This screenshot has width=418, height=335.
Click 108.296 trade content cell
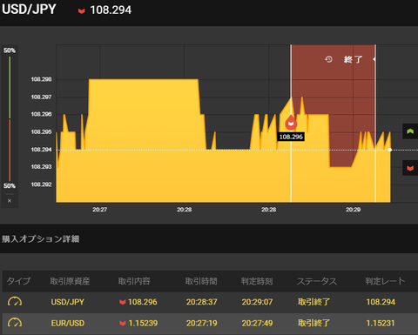[x=143, y=302]
